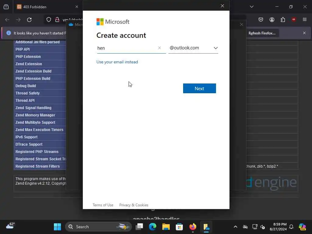Click the Refresh Firefox… button
312x234 pixels.
click(x=262, y=33)
